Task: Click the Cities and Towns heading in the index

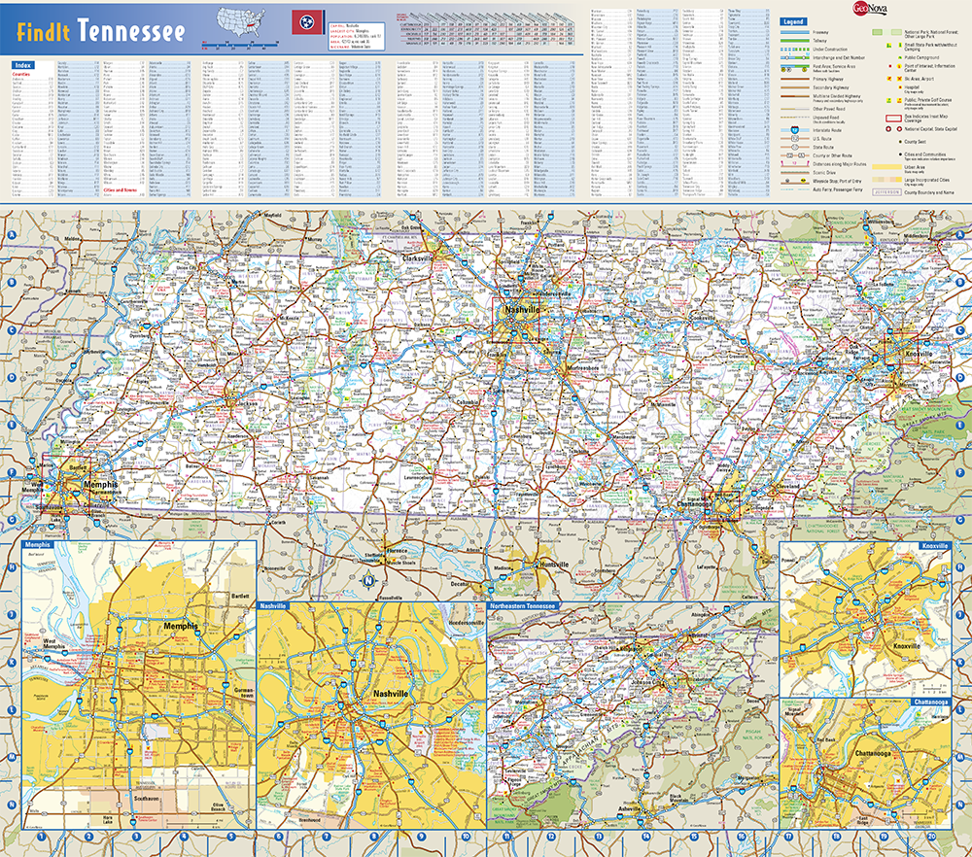Action: click(x=121, y=190)
